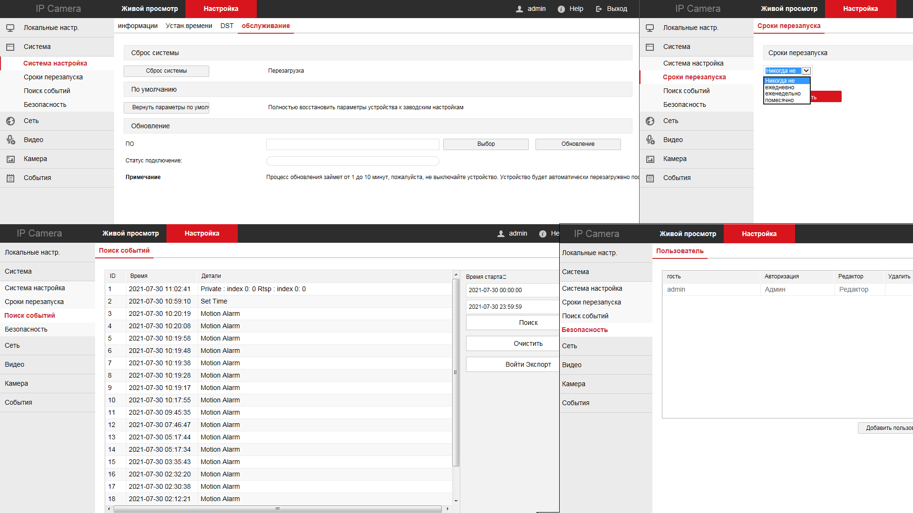
Task: Click the admin user icon in top bar
Action: (x=519, y=9)
